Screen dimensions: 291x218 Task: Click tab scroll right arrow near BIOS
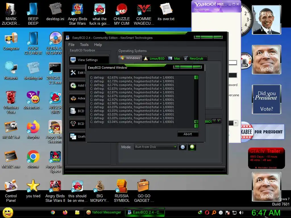(x=219, y=121)
